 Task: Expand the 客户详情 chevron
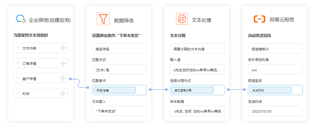18,78
